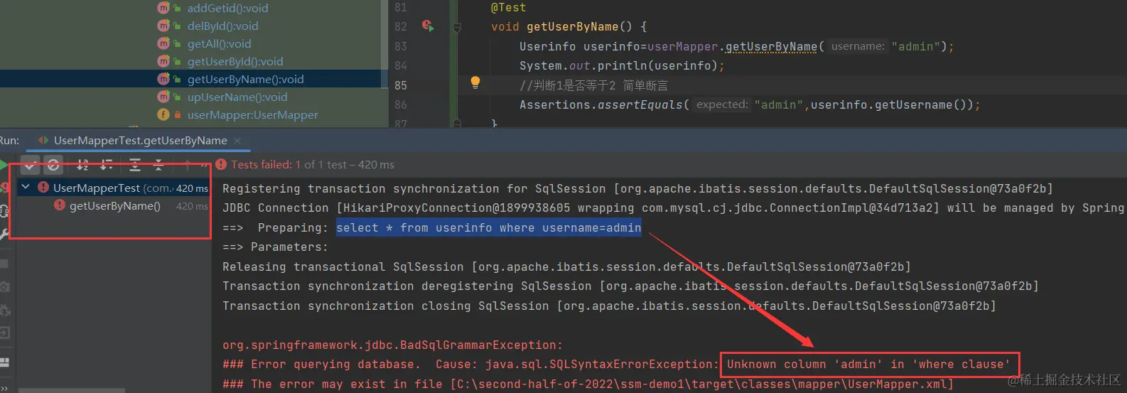Click the '==> Parameters:' console line
1127x393 pixels.
tap(276, 247)
